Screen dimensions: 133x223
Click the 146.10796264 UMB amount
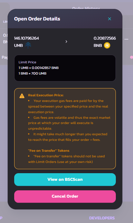tap(26, 38)
